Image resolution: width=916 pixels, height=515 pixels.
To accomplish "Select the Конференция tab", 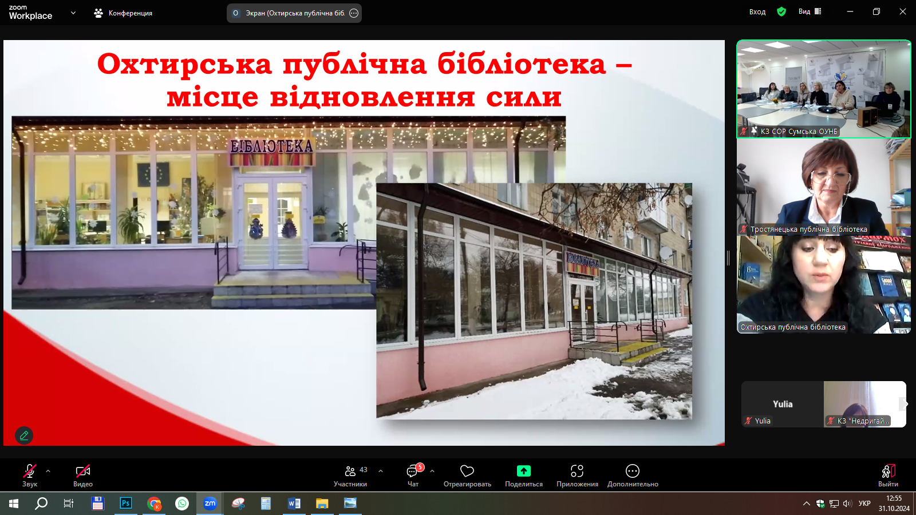I will (x=123, y=13).
